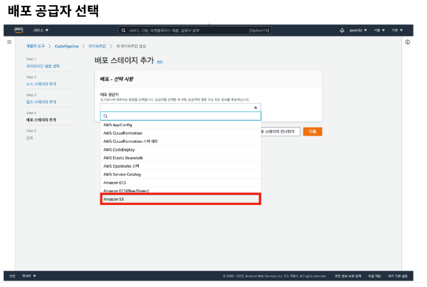Open 쿠키 기본 설정 footer link
This screenshot has height=287, width=427.
398,276
